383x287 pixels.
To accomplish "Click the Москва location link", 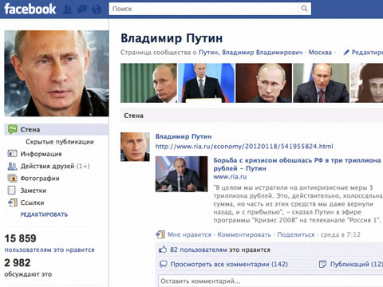I will pos(320,53).
